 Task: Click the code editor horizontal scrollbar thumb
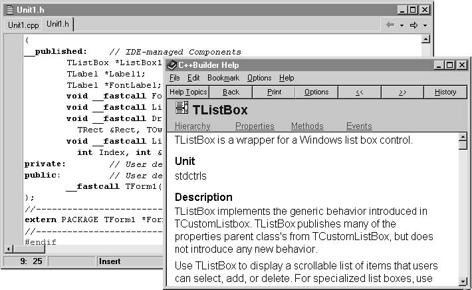point(29,249)
